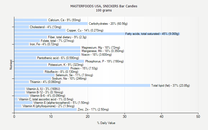Click the '% Daily Value' axis title

pos(106,123)
